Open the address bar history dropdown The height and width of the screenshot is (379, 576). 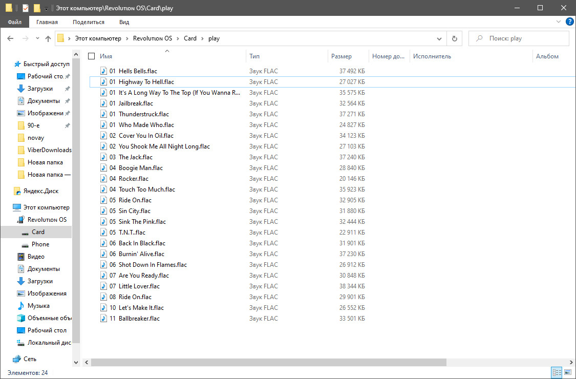coord(439,38)
